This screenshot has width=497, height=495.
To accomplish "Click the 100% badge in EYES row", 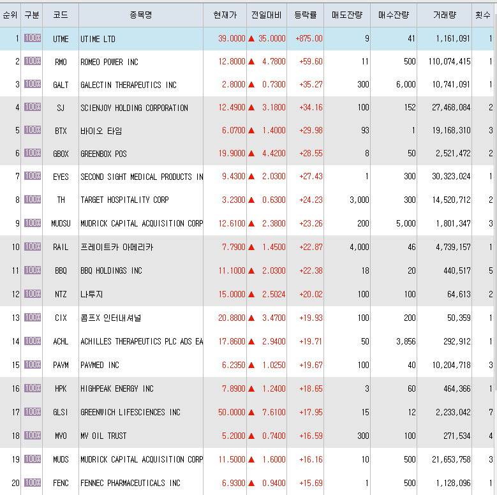I will [x=33, y=176].
